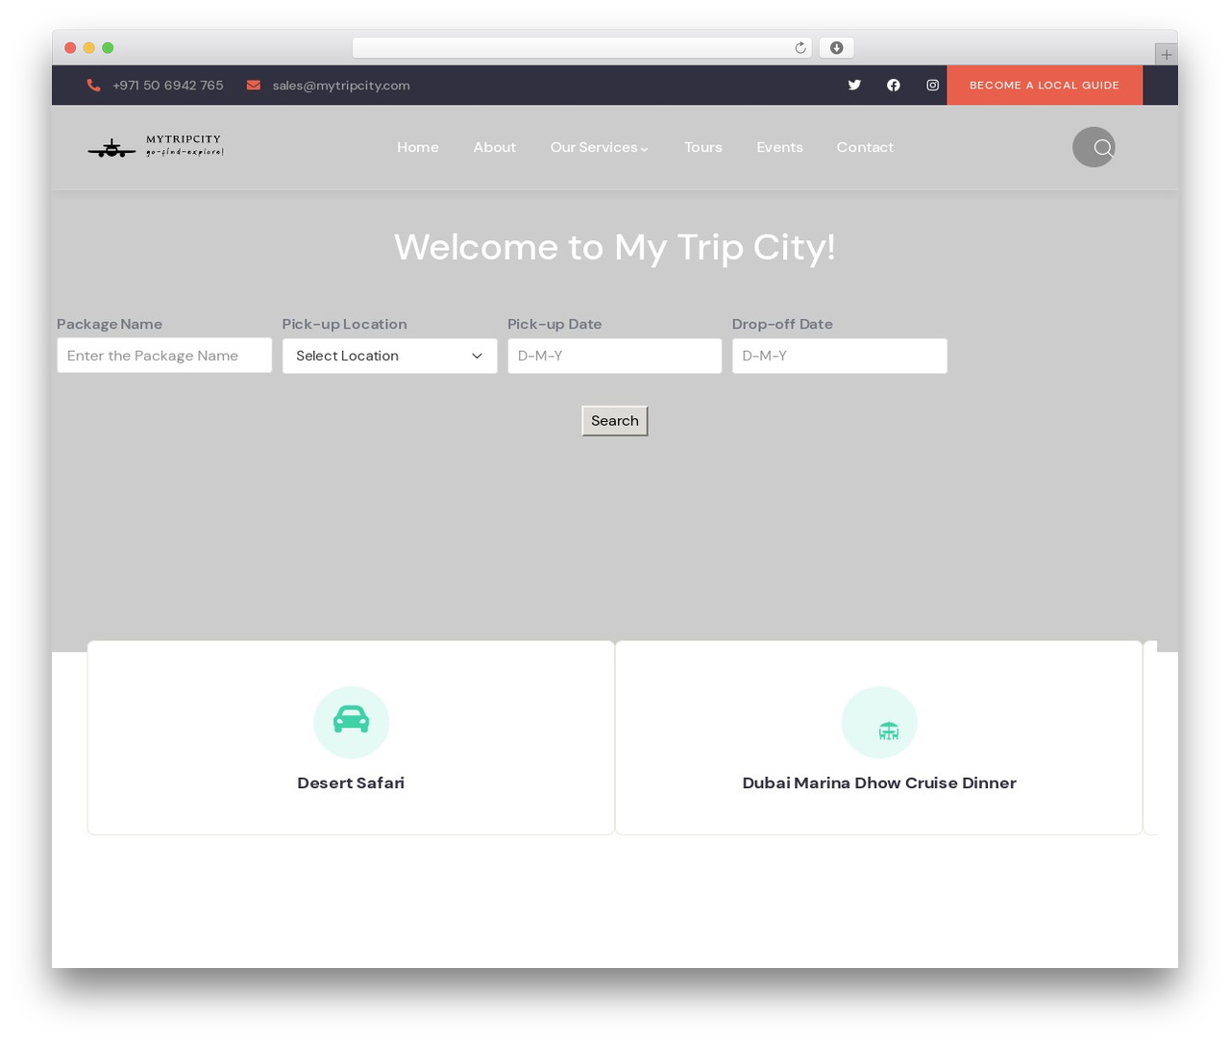Focus the Package Name input field
Screen dimensions: 1230x1042
point(164,356)
